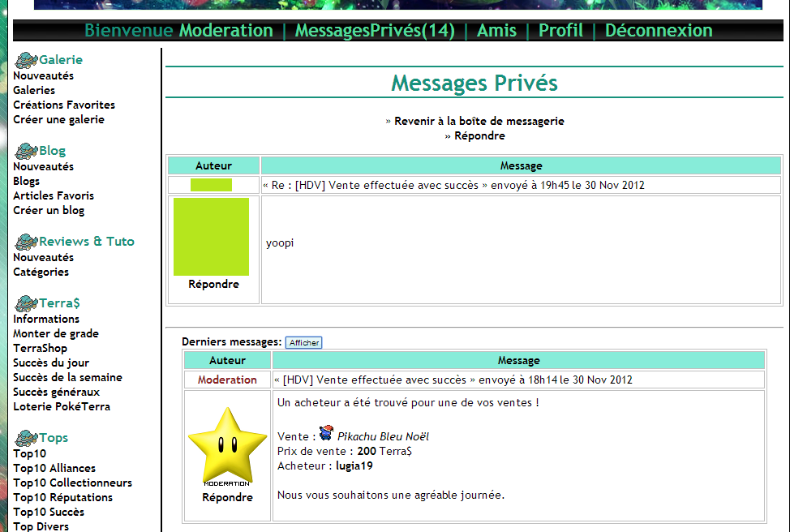Open Nouveautés under Blog
Viewport: 790px width, 532px height.
43,166
